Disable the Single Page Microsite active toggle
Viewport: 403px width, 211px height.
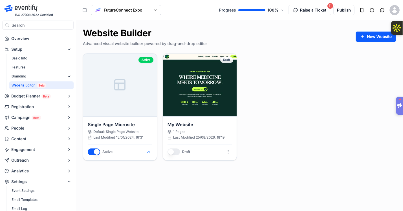pos(94,152)
